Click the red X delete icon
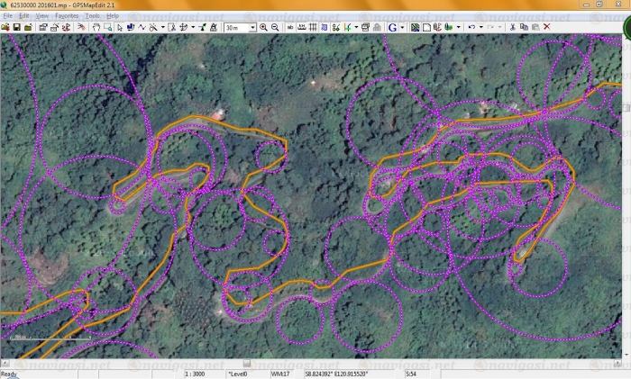Viewport: 631px width, 379px height. click(x=546, y=28)
